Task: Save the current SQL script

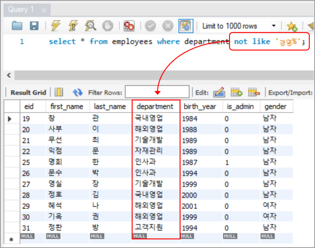Action: [x=34, y=26]
